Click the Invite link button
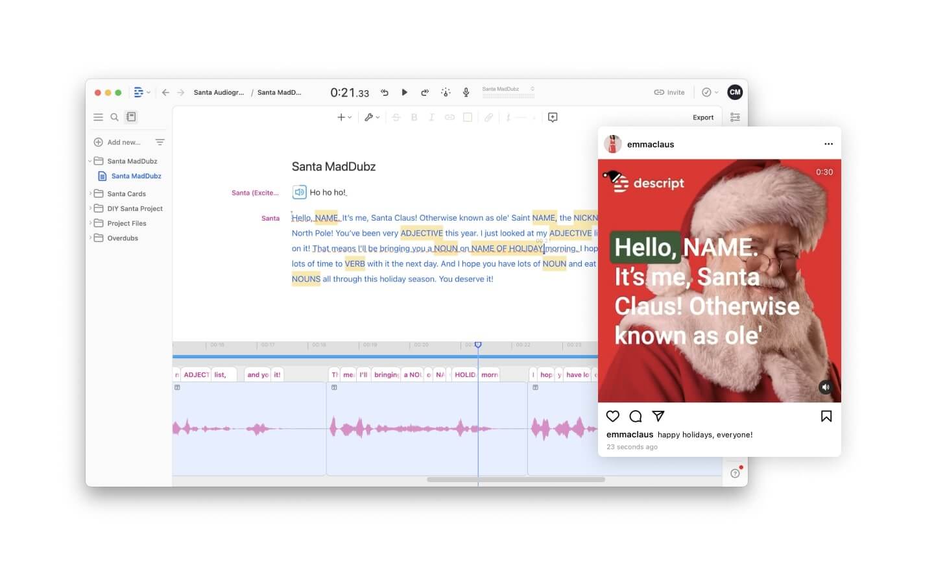This screenshot has width=934, height=584. pos(669,93)
